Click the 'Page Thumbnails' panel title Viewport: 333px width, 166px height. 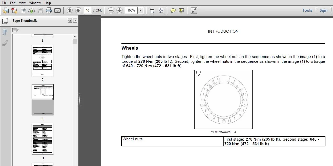point(25,21)
